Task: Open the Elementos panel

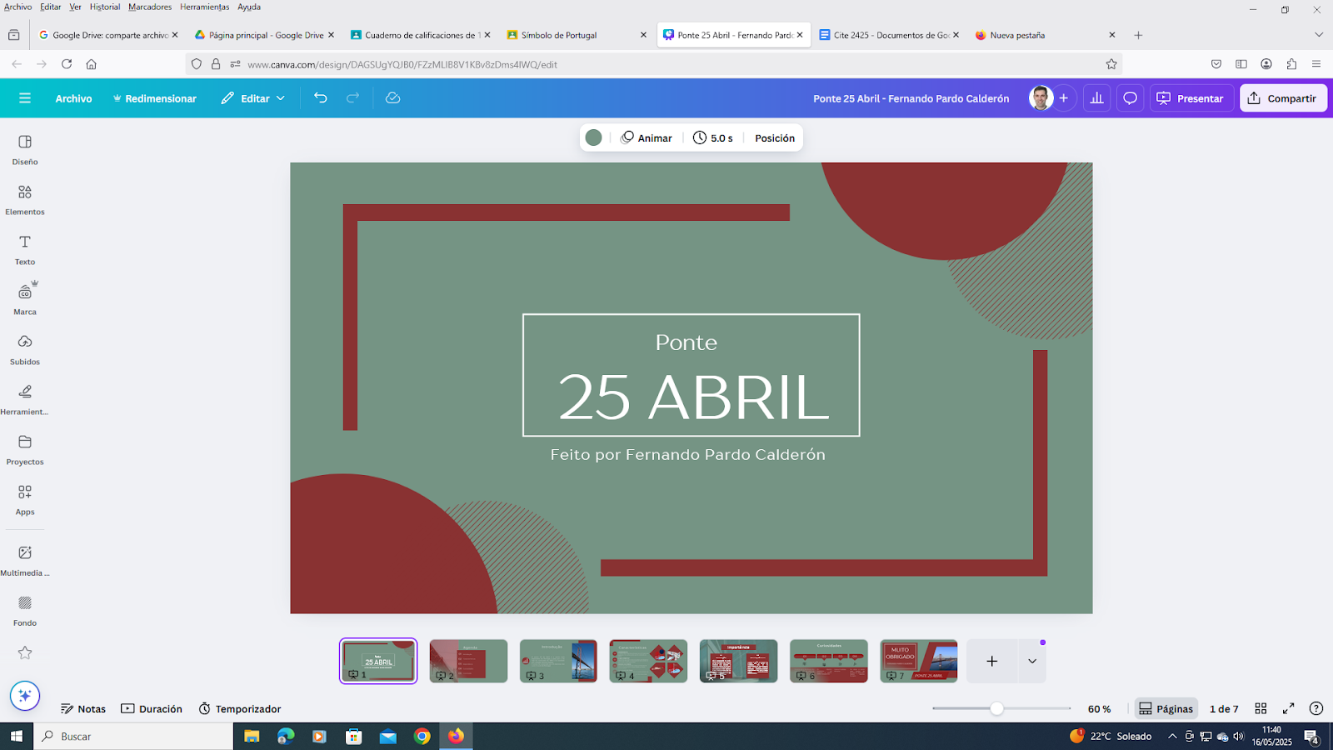Action: (x=25, y=200)
